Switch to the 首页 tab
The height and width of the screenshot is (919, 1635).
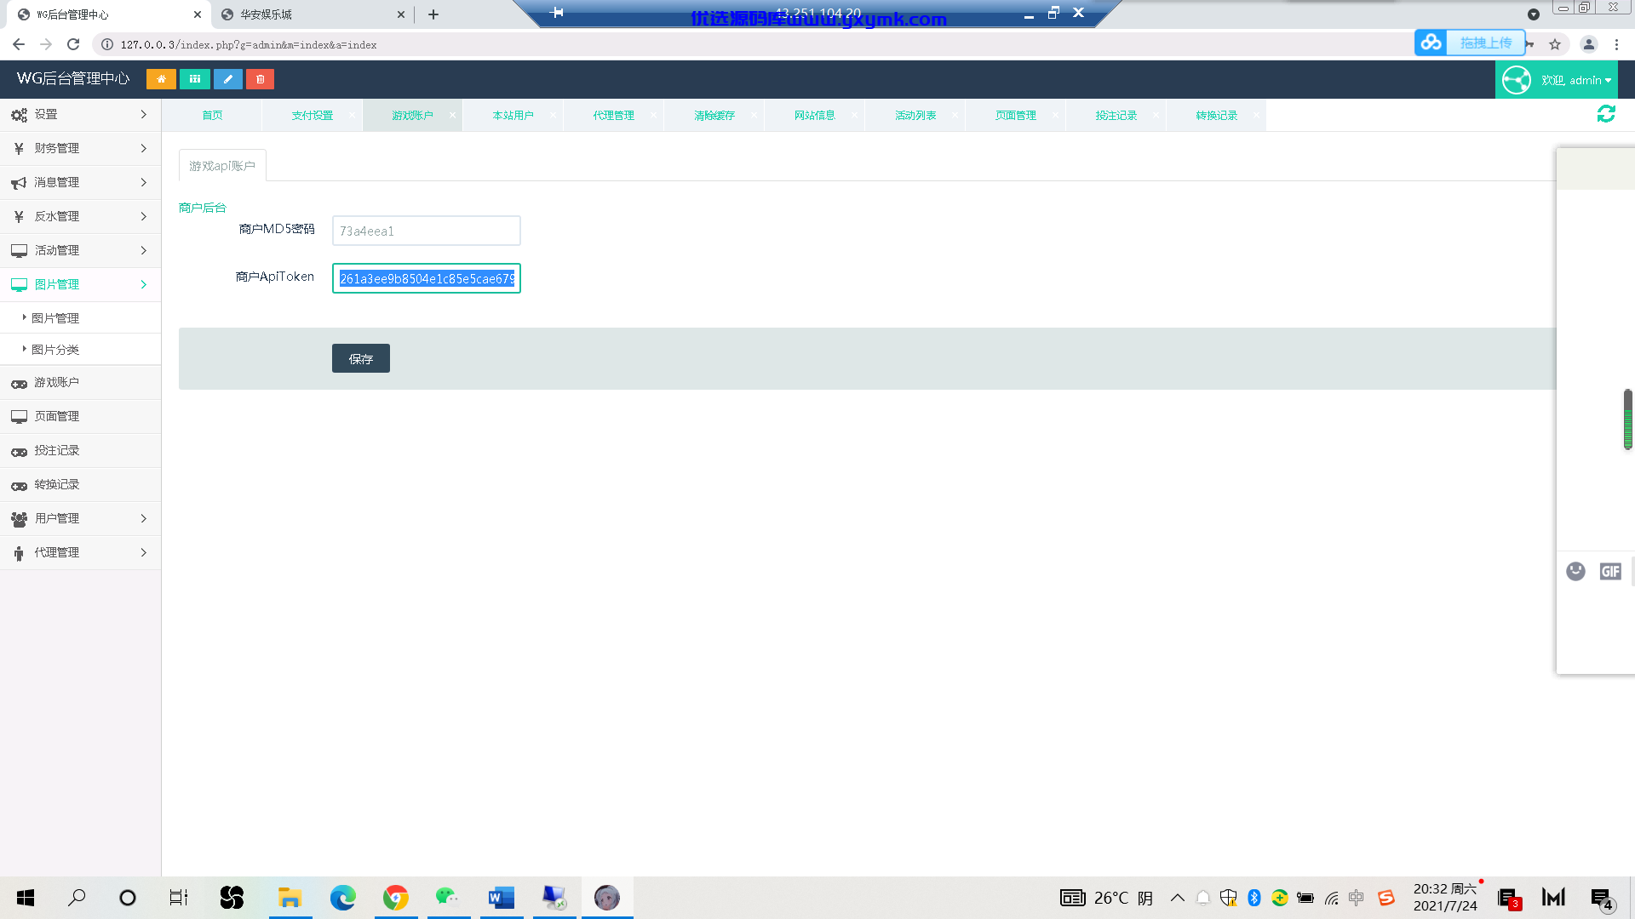pyautogui.click(x=212, y=115)
